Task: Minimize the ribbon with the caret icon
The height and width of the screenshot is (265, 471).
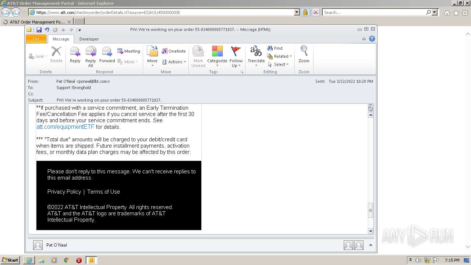Action: 364,39
